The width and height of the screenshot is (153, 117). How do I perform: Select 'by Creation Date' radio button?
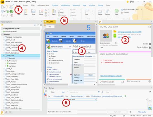tap(47, 63)
